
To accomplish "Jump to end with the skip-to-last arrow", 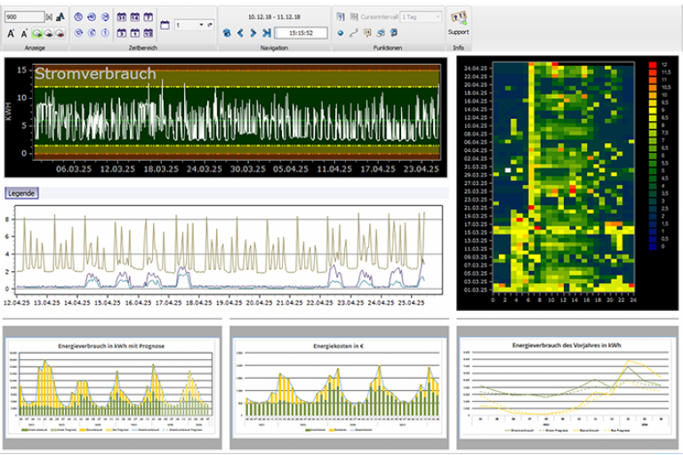I will click(266, 33).
